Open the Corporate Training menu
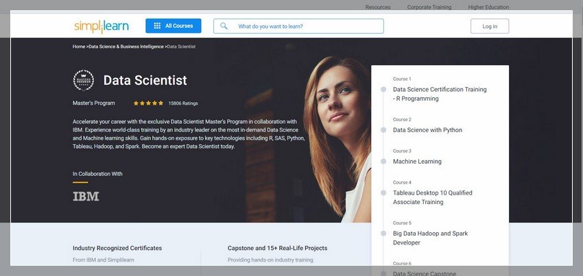The width and height of the screenshot is (583, 276). 429,7
